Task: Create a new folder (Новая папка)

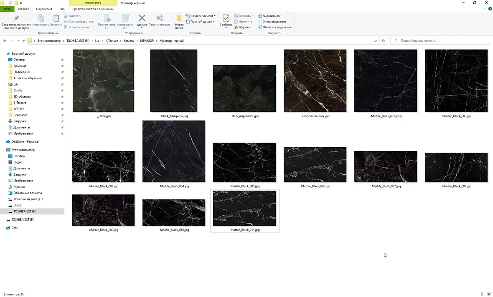Action: (x=179, y=21)
